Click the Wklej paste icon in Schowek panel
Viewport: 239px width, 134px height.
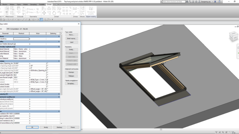(18, 10)
